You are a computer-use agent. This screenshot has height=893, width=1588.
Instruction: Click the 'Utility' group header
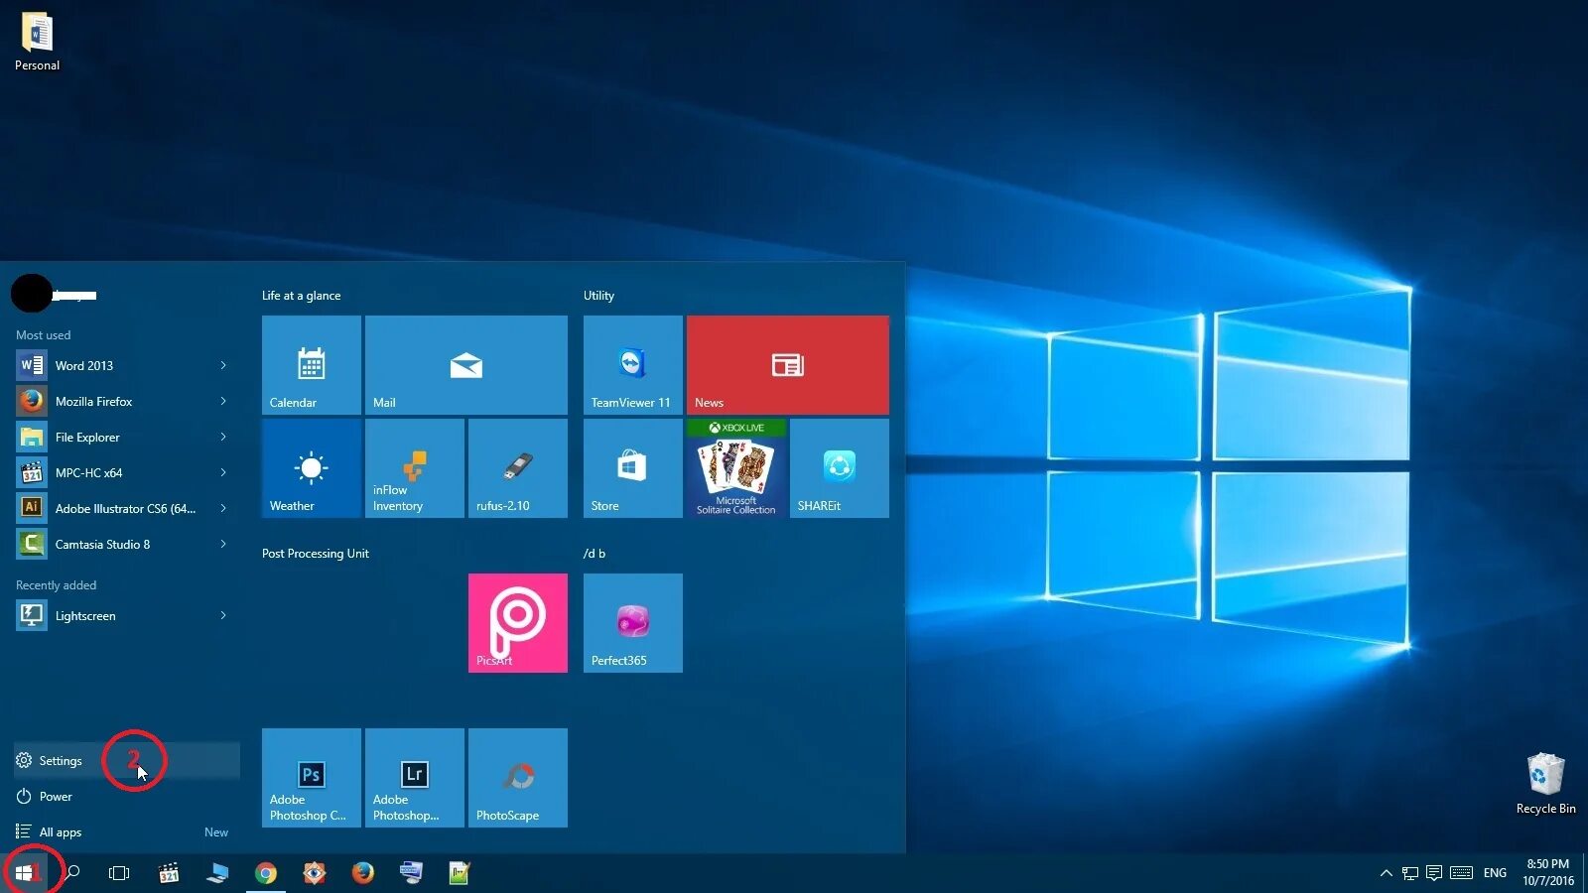[x=598, y=296]
